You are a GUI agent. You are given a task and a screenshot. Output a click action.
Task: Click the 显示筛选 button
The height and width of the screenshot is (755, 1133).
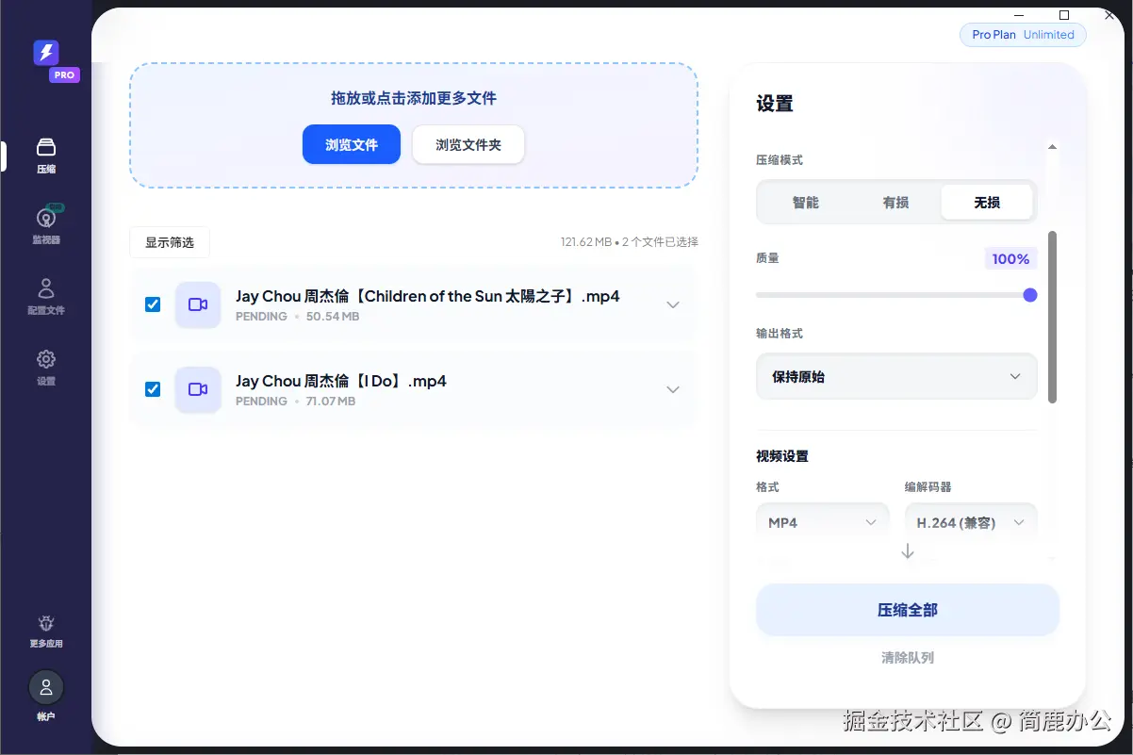coord(170,242)
